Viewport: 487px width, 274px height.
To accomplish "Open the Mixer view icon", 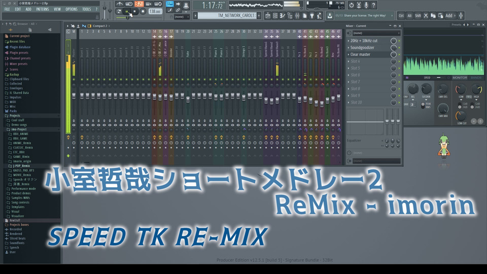I will tap(297, 16).
